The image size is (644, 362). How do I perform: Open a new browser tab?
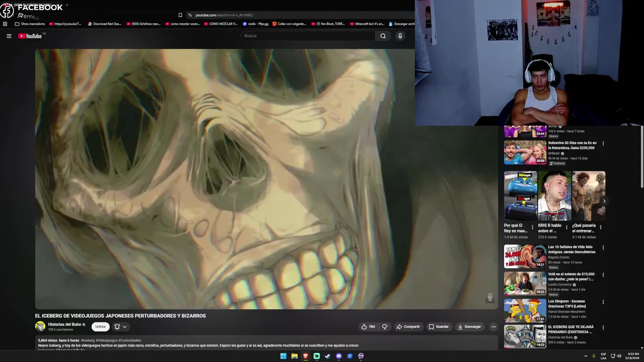66,5
